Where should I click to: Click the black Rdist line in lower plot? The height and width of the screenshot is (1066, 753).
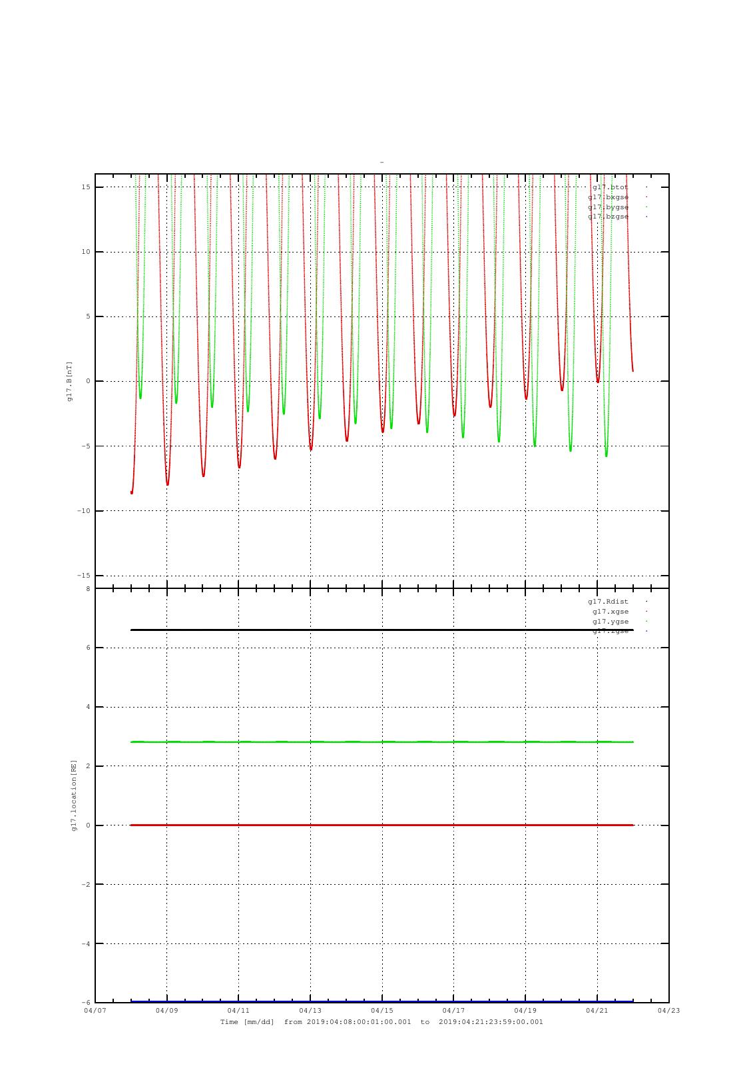pyautogui.click(x=382, y=630)
